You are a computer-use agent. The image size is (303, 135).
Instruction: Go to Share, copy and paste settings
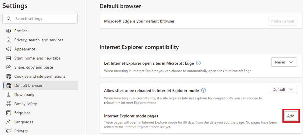[33, 67]
